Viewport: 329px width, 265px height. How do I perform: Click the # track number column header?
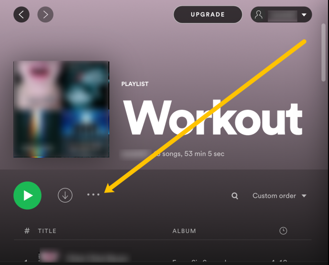tap(27, 231)
